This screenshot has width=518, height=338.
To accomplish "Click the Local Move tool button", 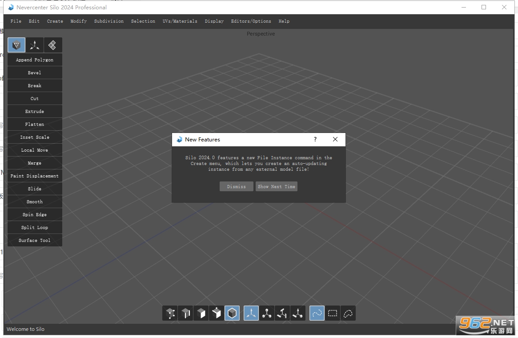I will [35, 150].
